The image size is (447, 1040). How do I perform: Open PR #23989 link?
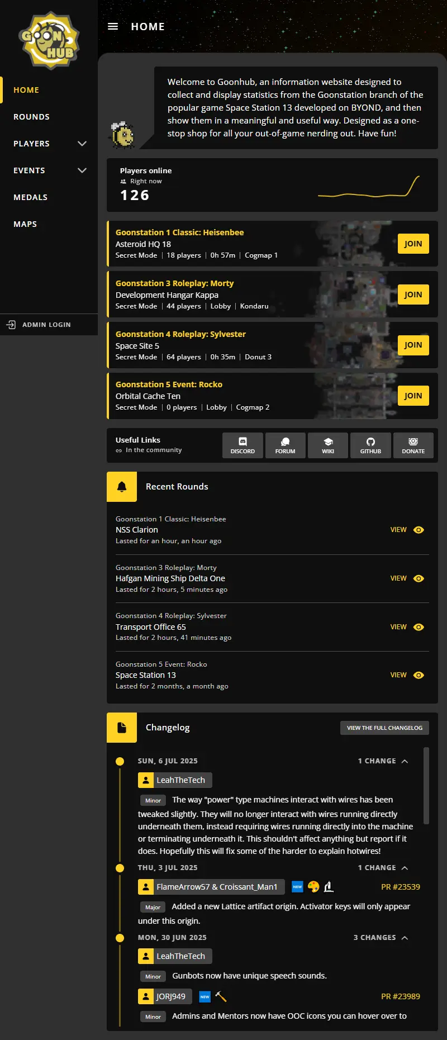click(401, 996)
